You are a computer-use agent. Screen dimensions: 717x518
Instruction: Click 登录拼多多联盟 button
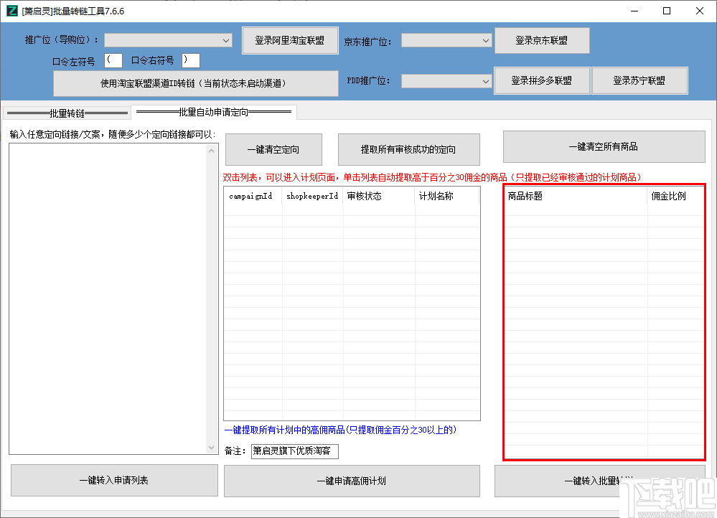tap(542, 80)
